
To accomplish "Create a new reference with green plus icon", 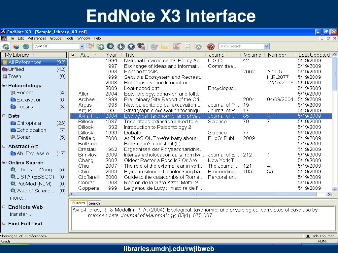I will (x=100, y=46).
